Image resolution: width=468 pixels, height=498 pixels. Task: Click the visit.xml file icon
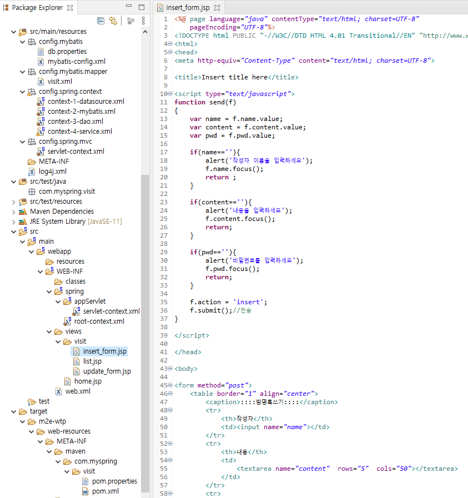(x=41, y=82)
